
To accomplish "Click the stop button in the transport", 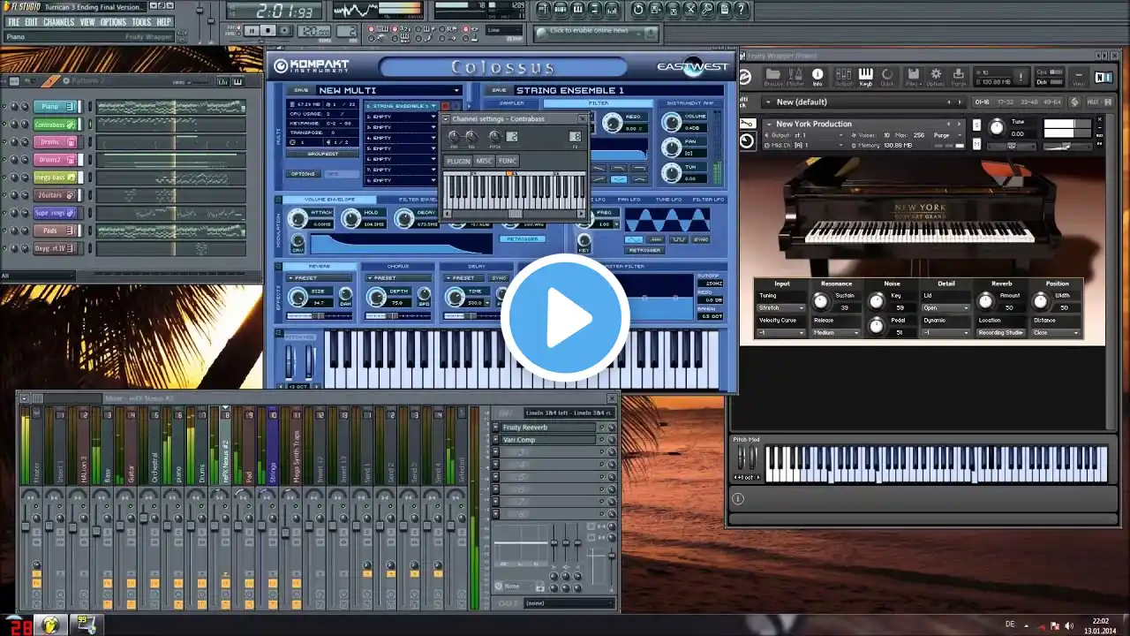I will pos(268,31).
